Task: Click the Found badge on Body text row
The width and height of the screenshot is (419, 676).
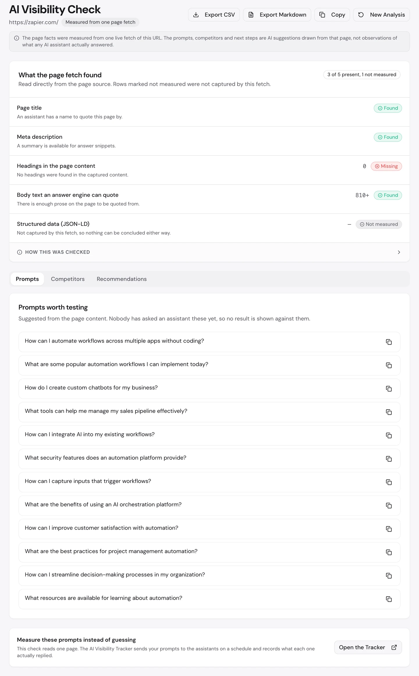Action: (x=388, y=195)
